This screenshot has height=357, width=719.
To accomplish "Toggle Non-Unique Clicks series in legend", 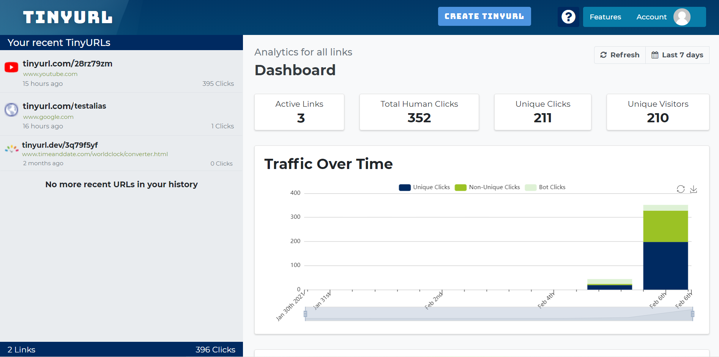I will click(x=487, y=187).
